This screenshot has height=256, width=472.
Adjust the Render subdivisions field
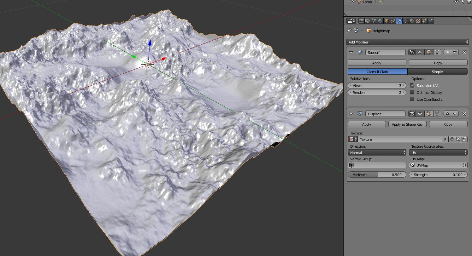(x=377, y=93)
